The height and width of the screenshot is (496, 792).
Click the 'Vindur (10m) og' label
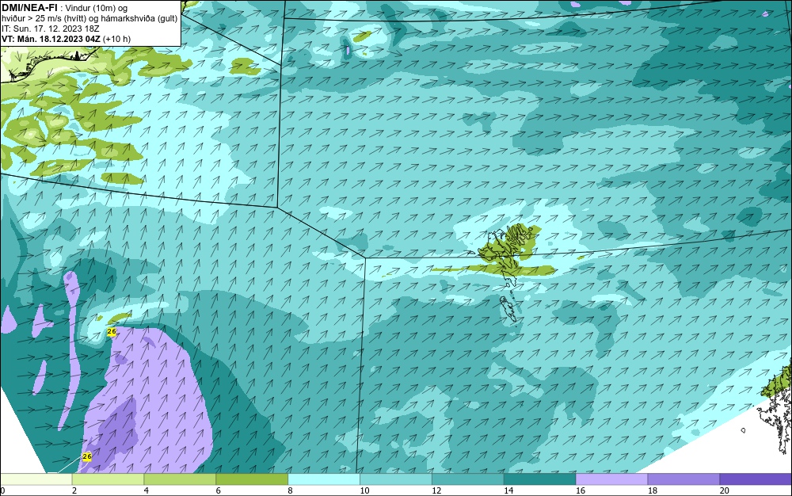[97, 8]
